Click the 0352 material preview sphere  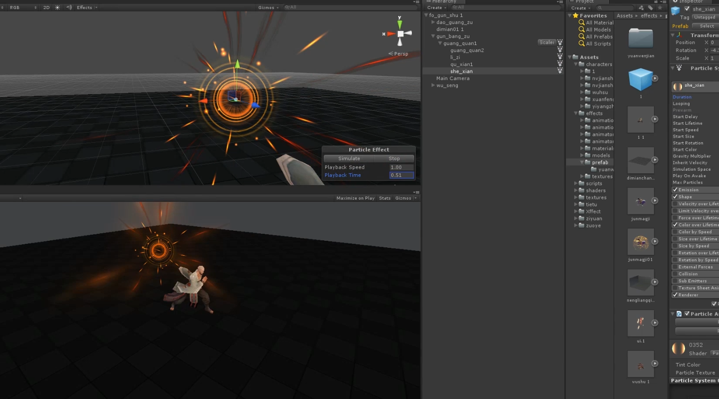click(x=678, y=348)
